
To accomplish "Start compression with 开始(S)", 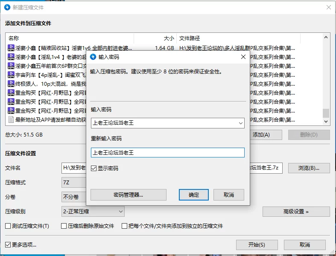I will coord(257,244).
